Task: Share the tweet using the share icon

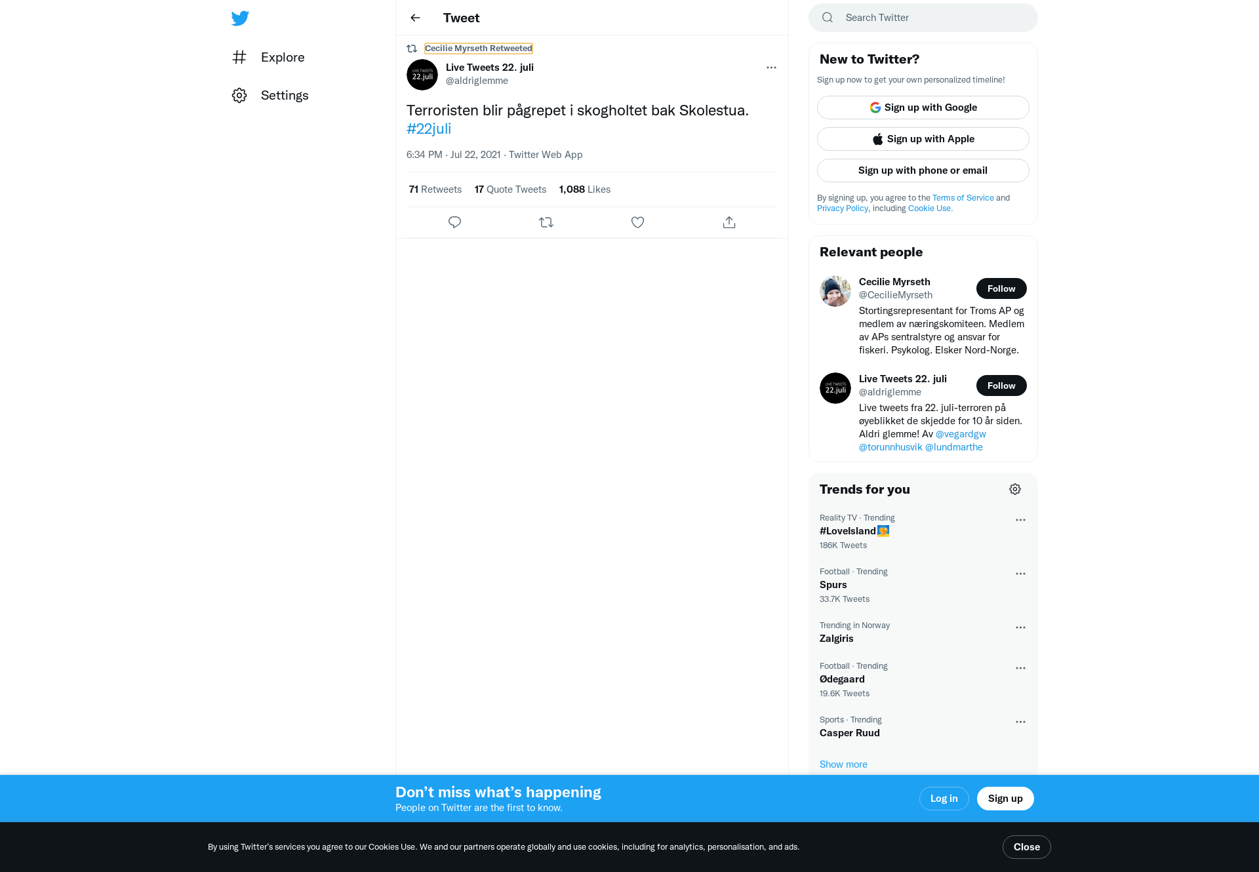Action: [x=729, y=222]
